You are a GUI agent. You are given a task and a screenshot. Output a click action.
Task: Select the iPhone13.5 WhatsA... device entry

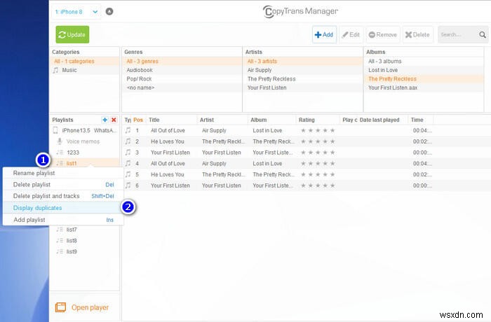point(85,130)
